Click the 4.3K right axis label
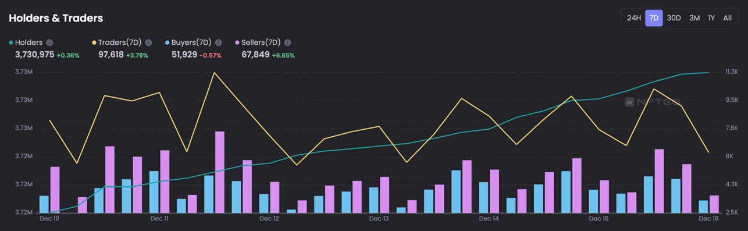 pyautogui.click(x=732, y=184)
